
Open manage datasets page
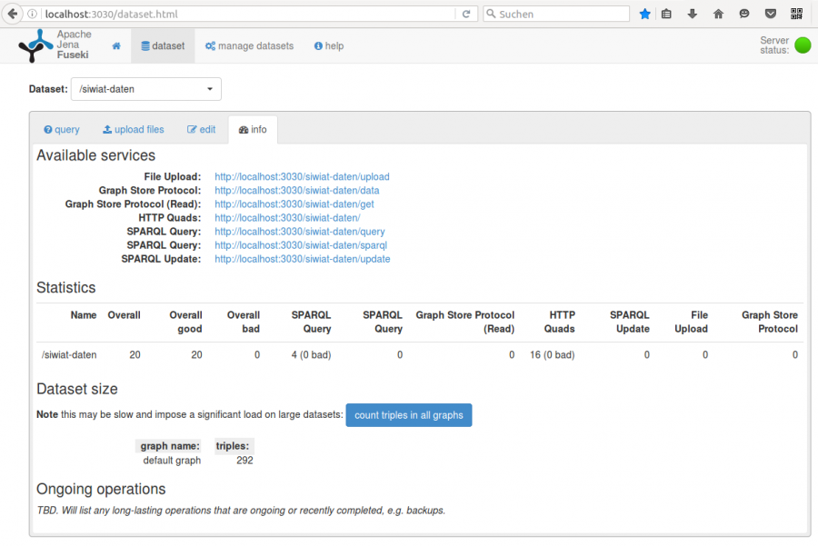(249, 46)
